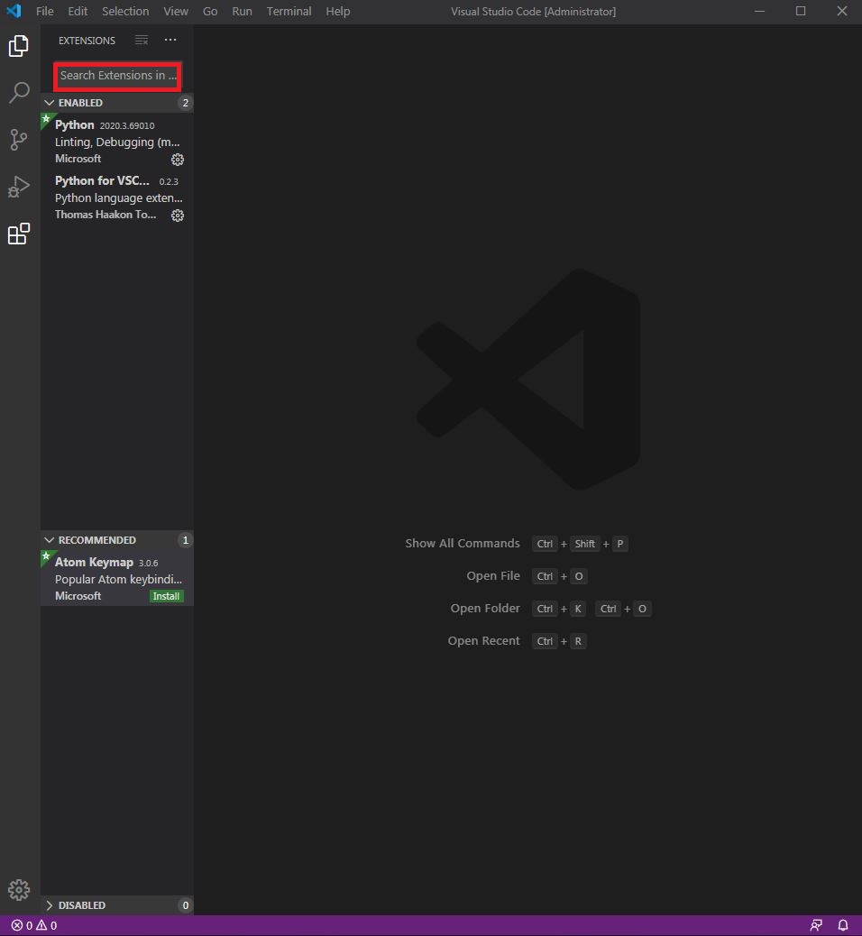Click the DISABLED count badge showing 0
862x936 pixels.
pyautogui.click(x=185, y=905)
